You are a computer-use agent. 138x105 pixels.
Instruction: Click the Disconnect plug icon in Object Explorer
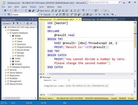pos(17,23)
